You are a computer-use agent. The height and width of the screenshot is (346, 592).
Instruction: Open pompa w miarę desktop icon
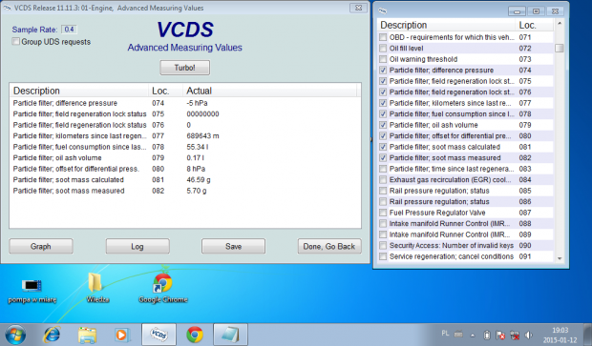(32, 291)
